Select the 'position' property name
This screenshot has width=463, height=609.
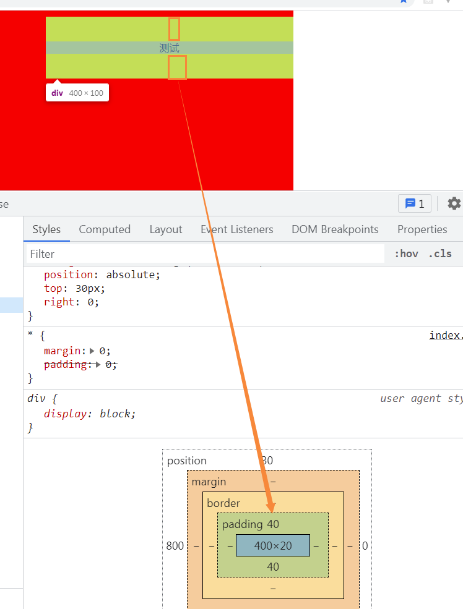click(69, 275)
